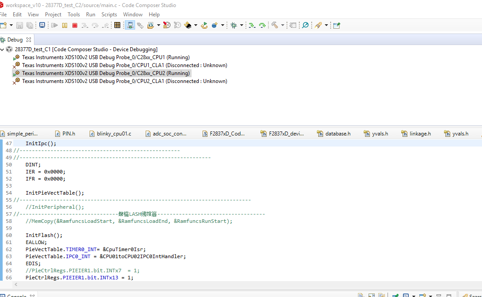
Task: Open the Scripts menu
Action: (109, 14)
